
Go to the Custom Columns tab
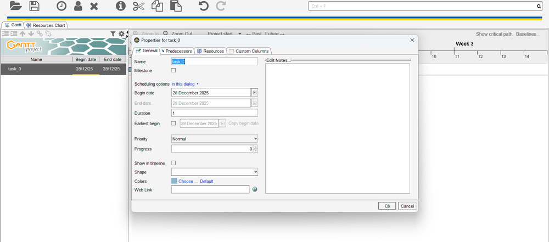249,51
